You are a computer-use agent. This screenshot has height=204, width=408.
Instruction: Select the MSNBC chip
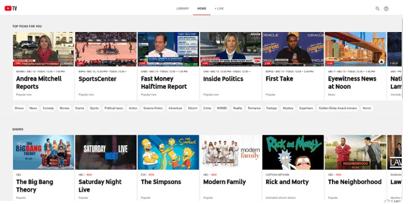[x=222, y=108]
